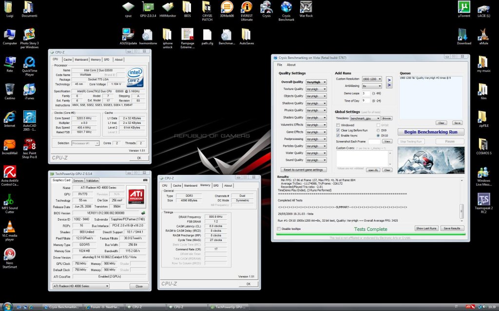Viewport: 499px width, 311px height.
Task: Close GPU-Z using the Close button
Action: click(x=139, y=286)
